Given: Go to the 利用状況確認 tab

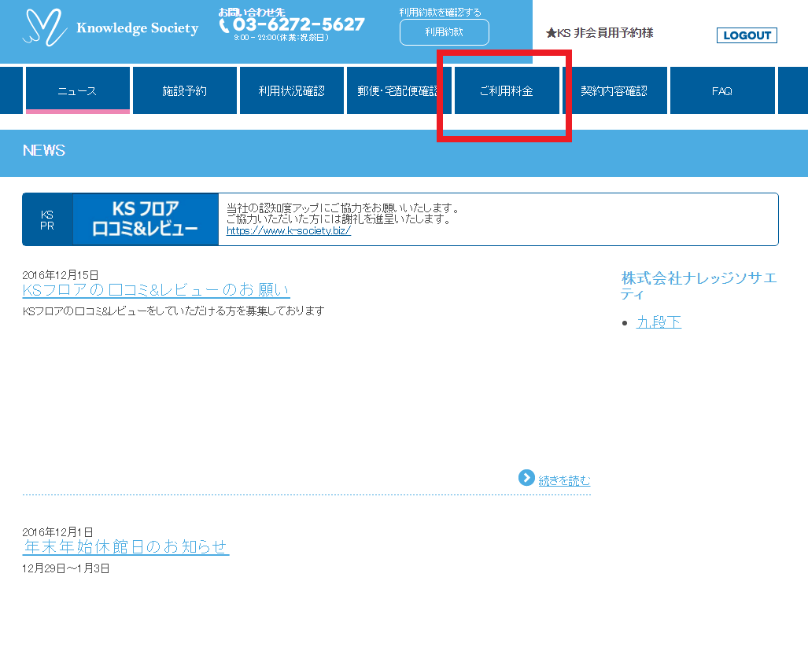Looking at the screenshot, I should [x=291, y=91].
